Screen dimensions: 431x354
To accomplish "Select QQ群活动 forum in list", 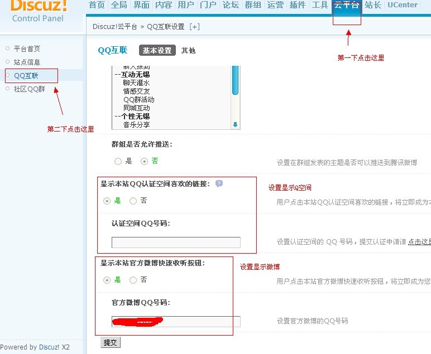I will click(x=139, y=100).
